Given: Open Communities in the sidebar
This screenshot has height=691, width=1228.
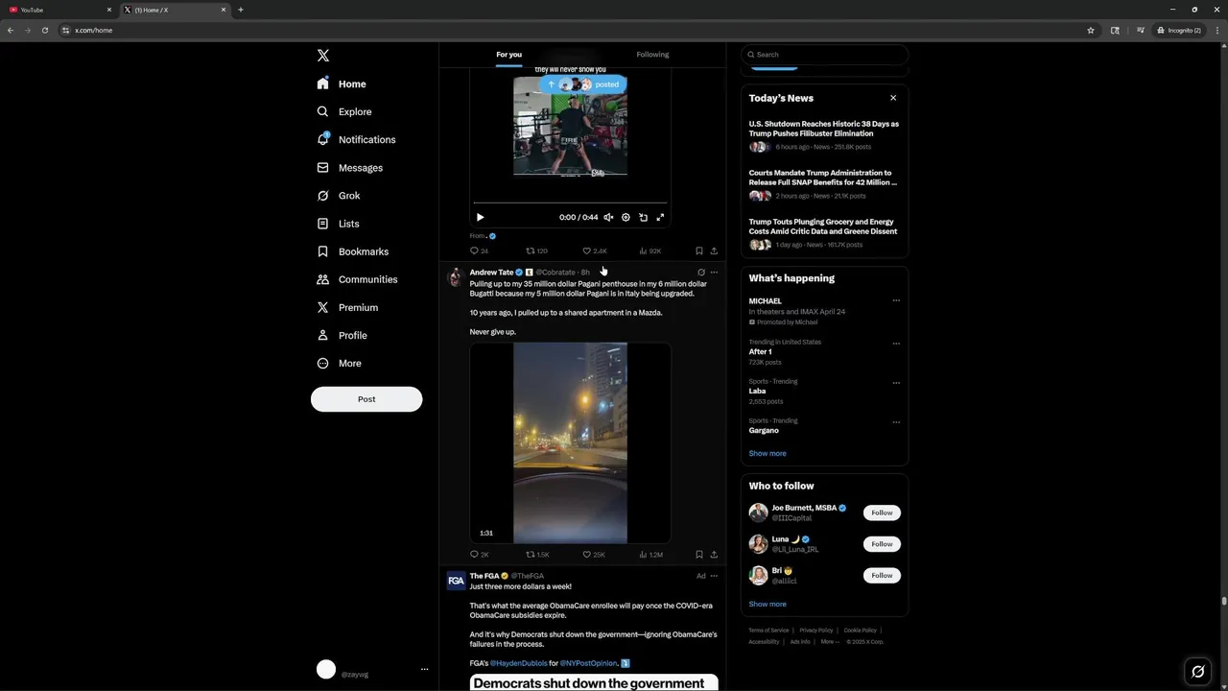Looking at the screenshot, I should pos(357,279).
